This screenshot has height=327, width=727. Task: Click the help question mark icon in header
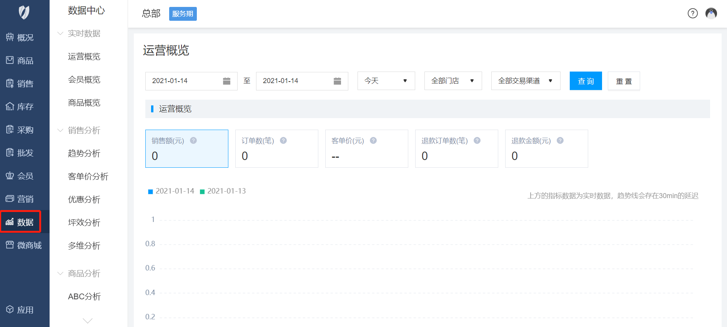coord(692,13)
